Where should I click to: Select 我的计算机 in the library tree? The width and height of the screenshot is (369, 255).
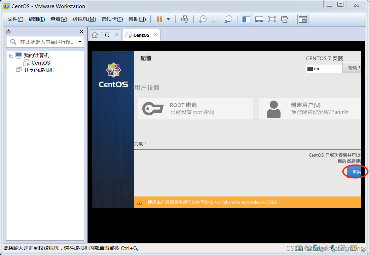[36, 55]
